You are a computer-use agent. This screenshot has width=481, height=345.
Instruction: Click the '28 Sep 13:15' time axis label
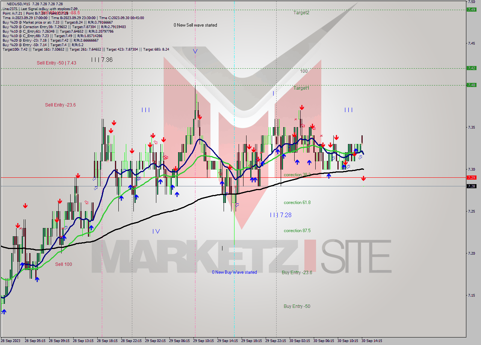point(83,341)
